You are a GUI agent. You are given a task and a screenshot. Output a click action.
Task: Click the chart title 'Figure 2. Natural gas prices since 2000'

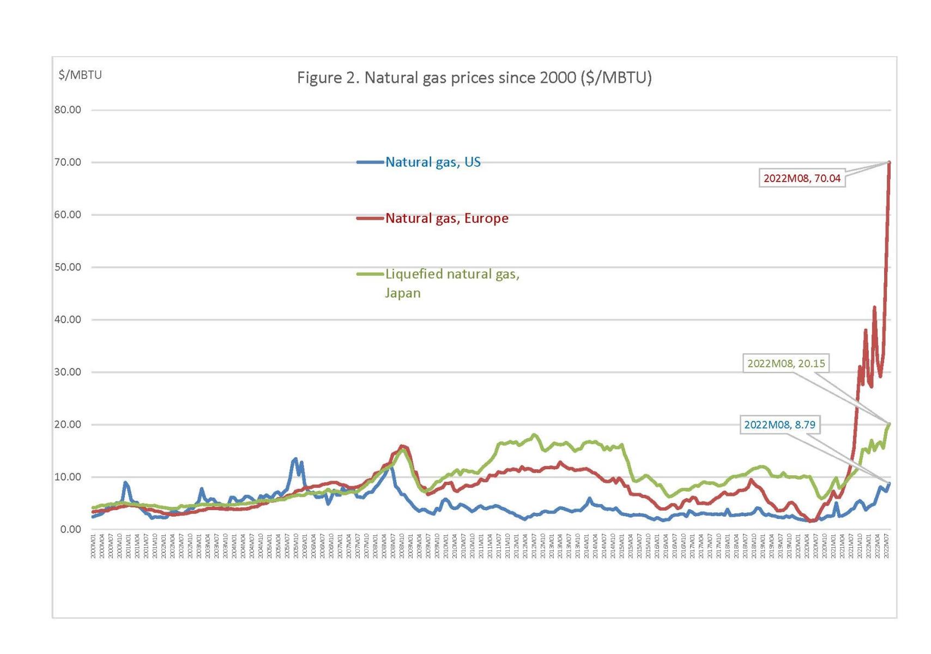(474, 77)
